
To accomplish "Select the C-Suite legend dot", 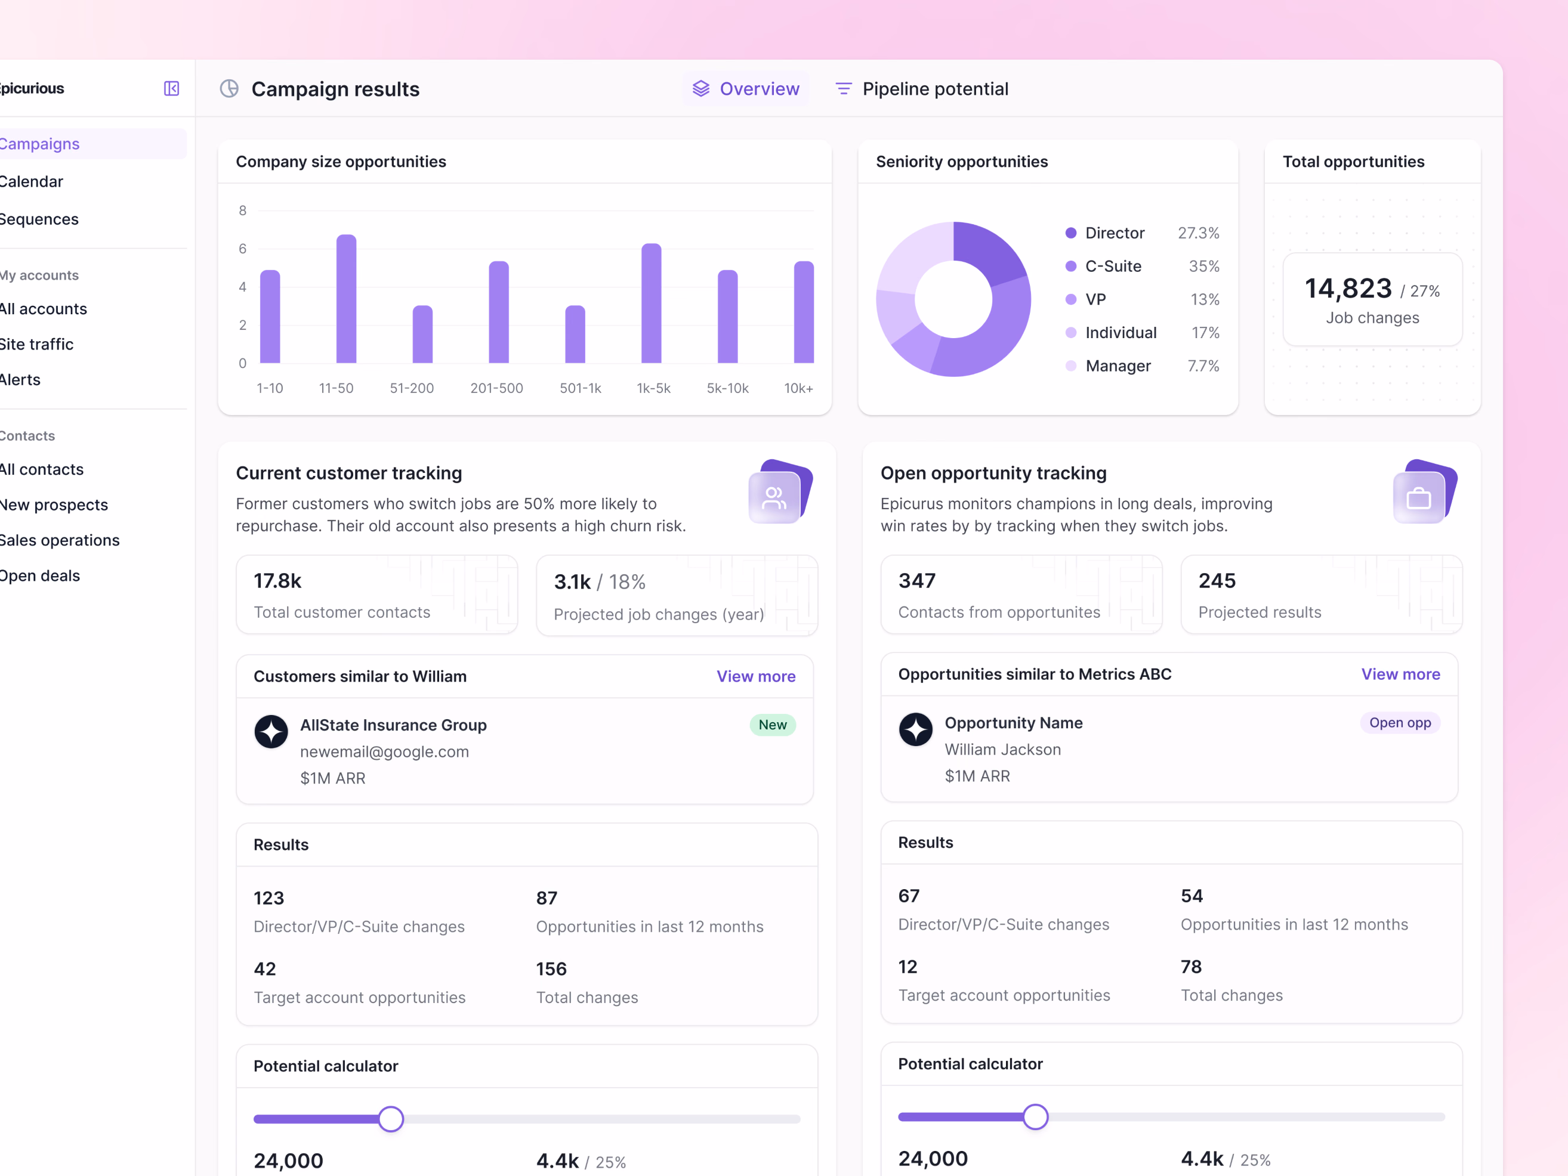I will (x=1070, y=267).
